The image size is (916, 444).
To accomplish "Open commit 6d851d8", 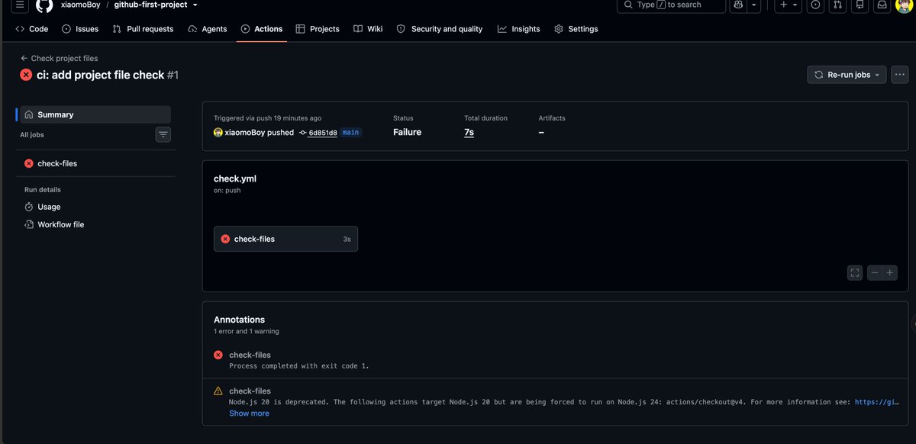I will (323, 132).
